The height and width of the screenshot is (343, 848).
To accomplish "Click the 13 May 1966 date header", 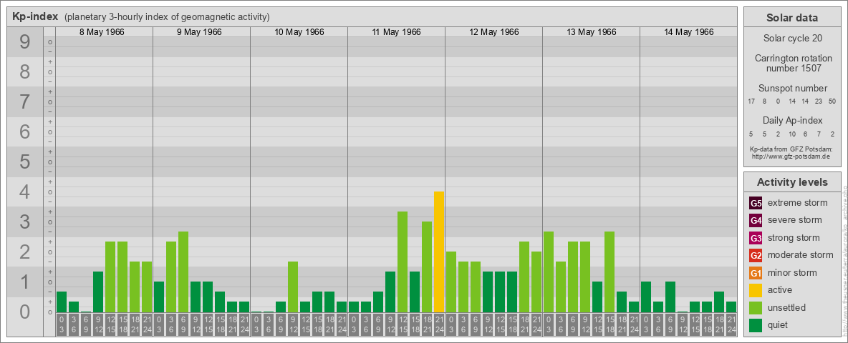I will tap(591, 32).
